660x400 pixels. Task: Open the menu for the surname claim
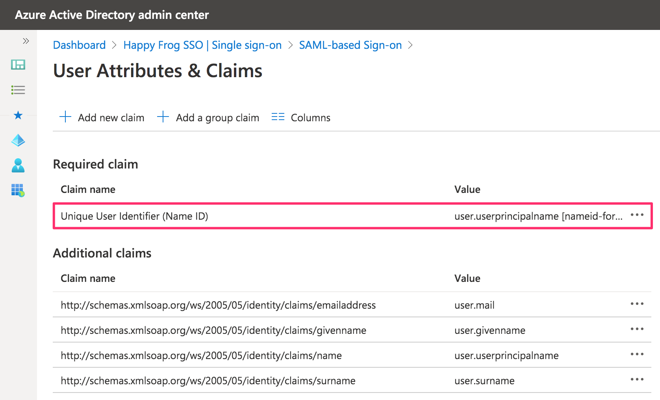point(637,380)
